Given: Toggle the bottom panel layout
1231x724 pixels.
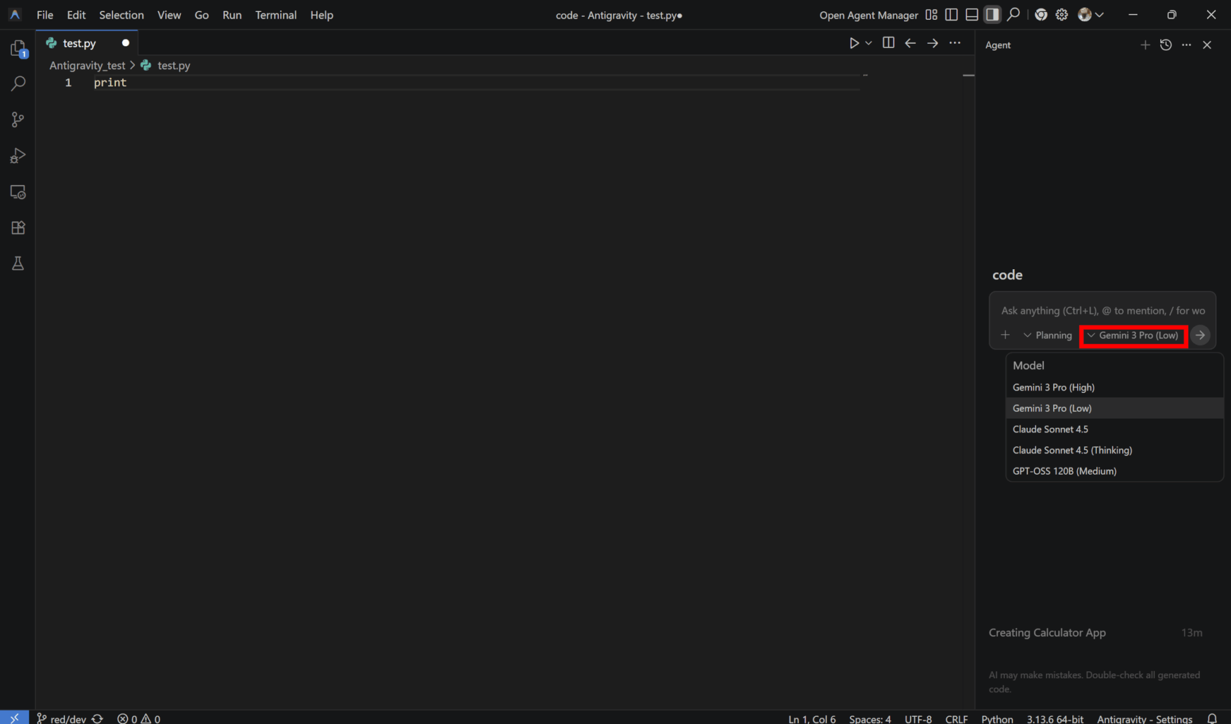Looking at the screenshot, I should tap(971, 15).
